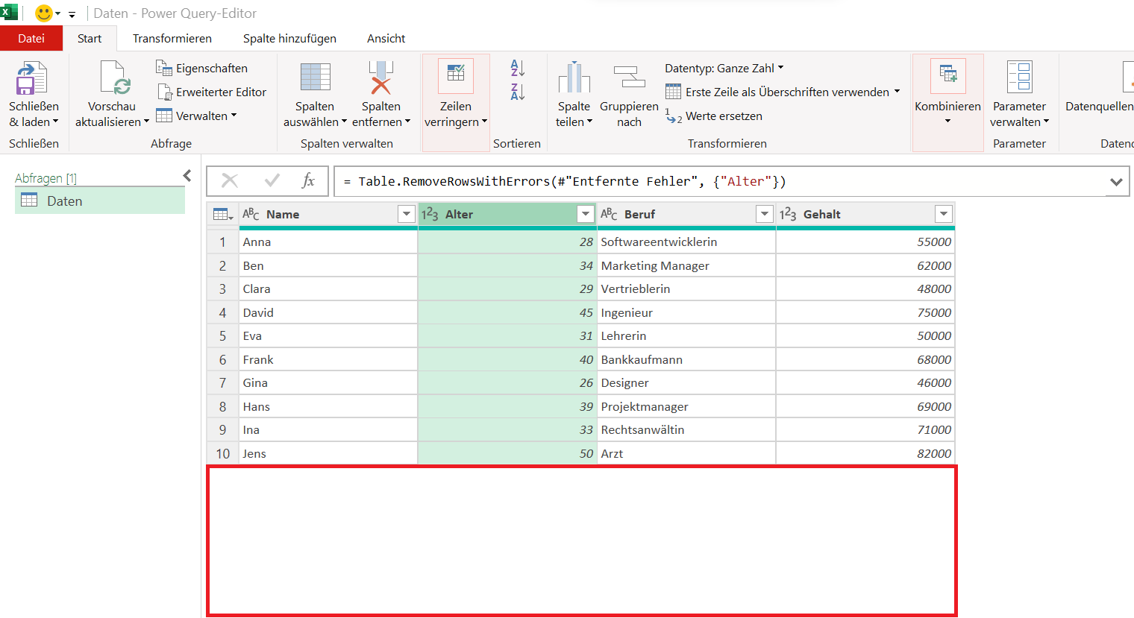Click the cell Softwareentwicklerin

[686, 242]
